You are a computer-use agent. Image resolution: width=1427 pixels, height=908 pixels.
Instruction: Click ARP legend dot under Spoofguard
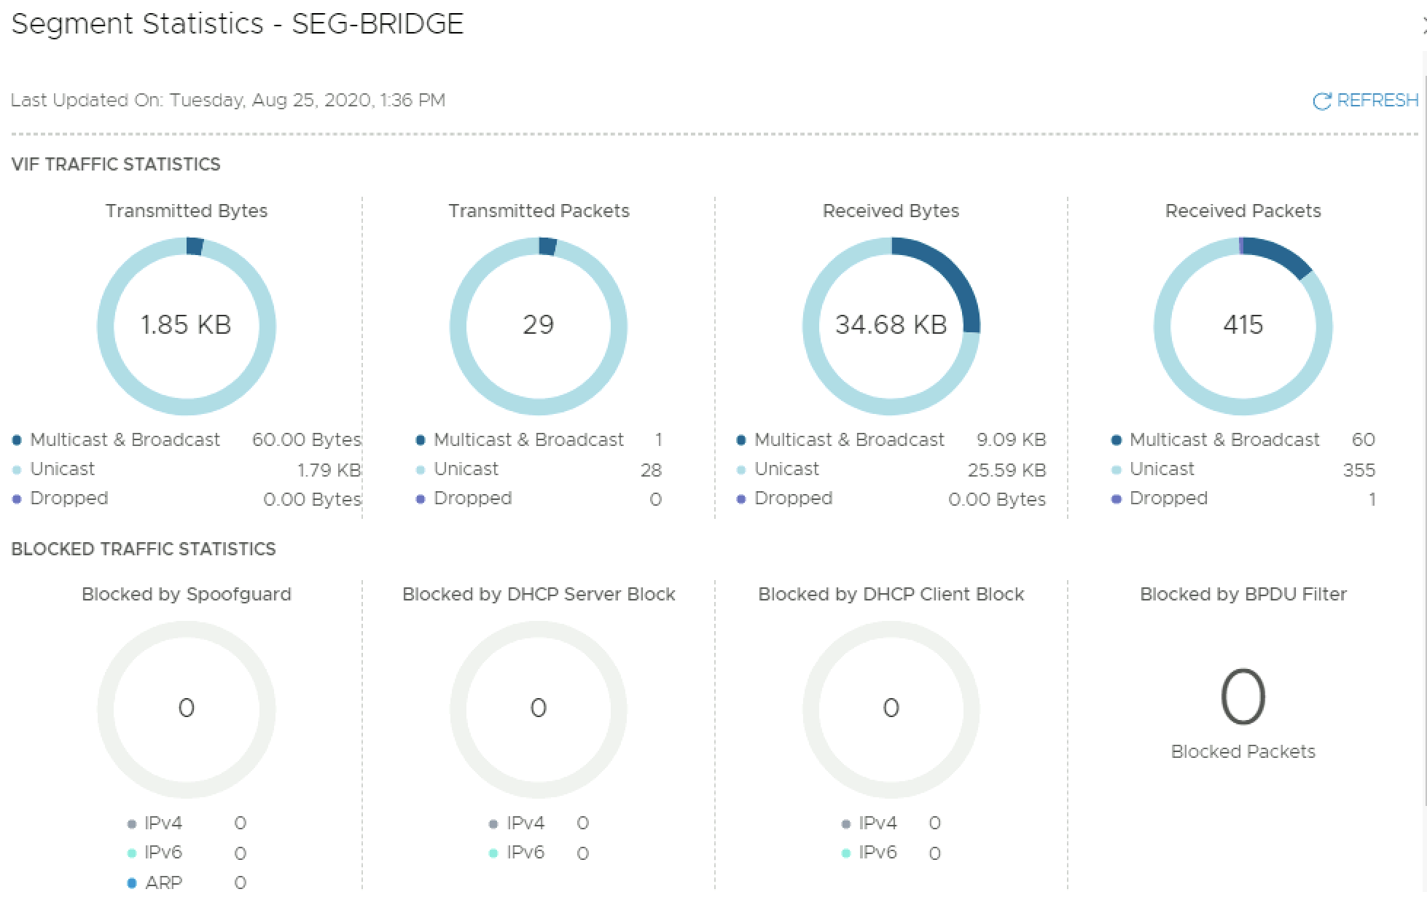point(132,883)
